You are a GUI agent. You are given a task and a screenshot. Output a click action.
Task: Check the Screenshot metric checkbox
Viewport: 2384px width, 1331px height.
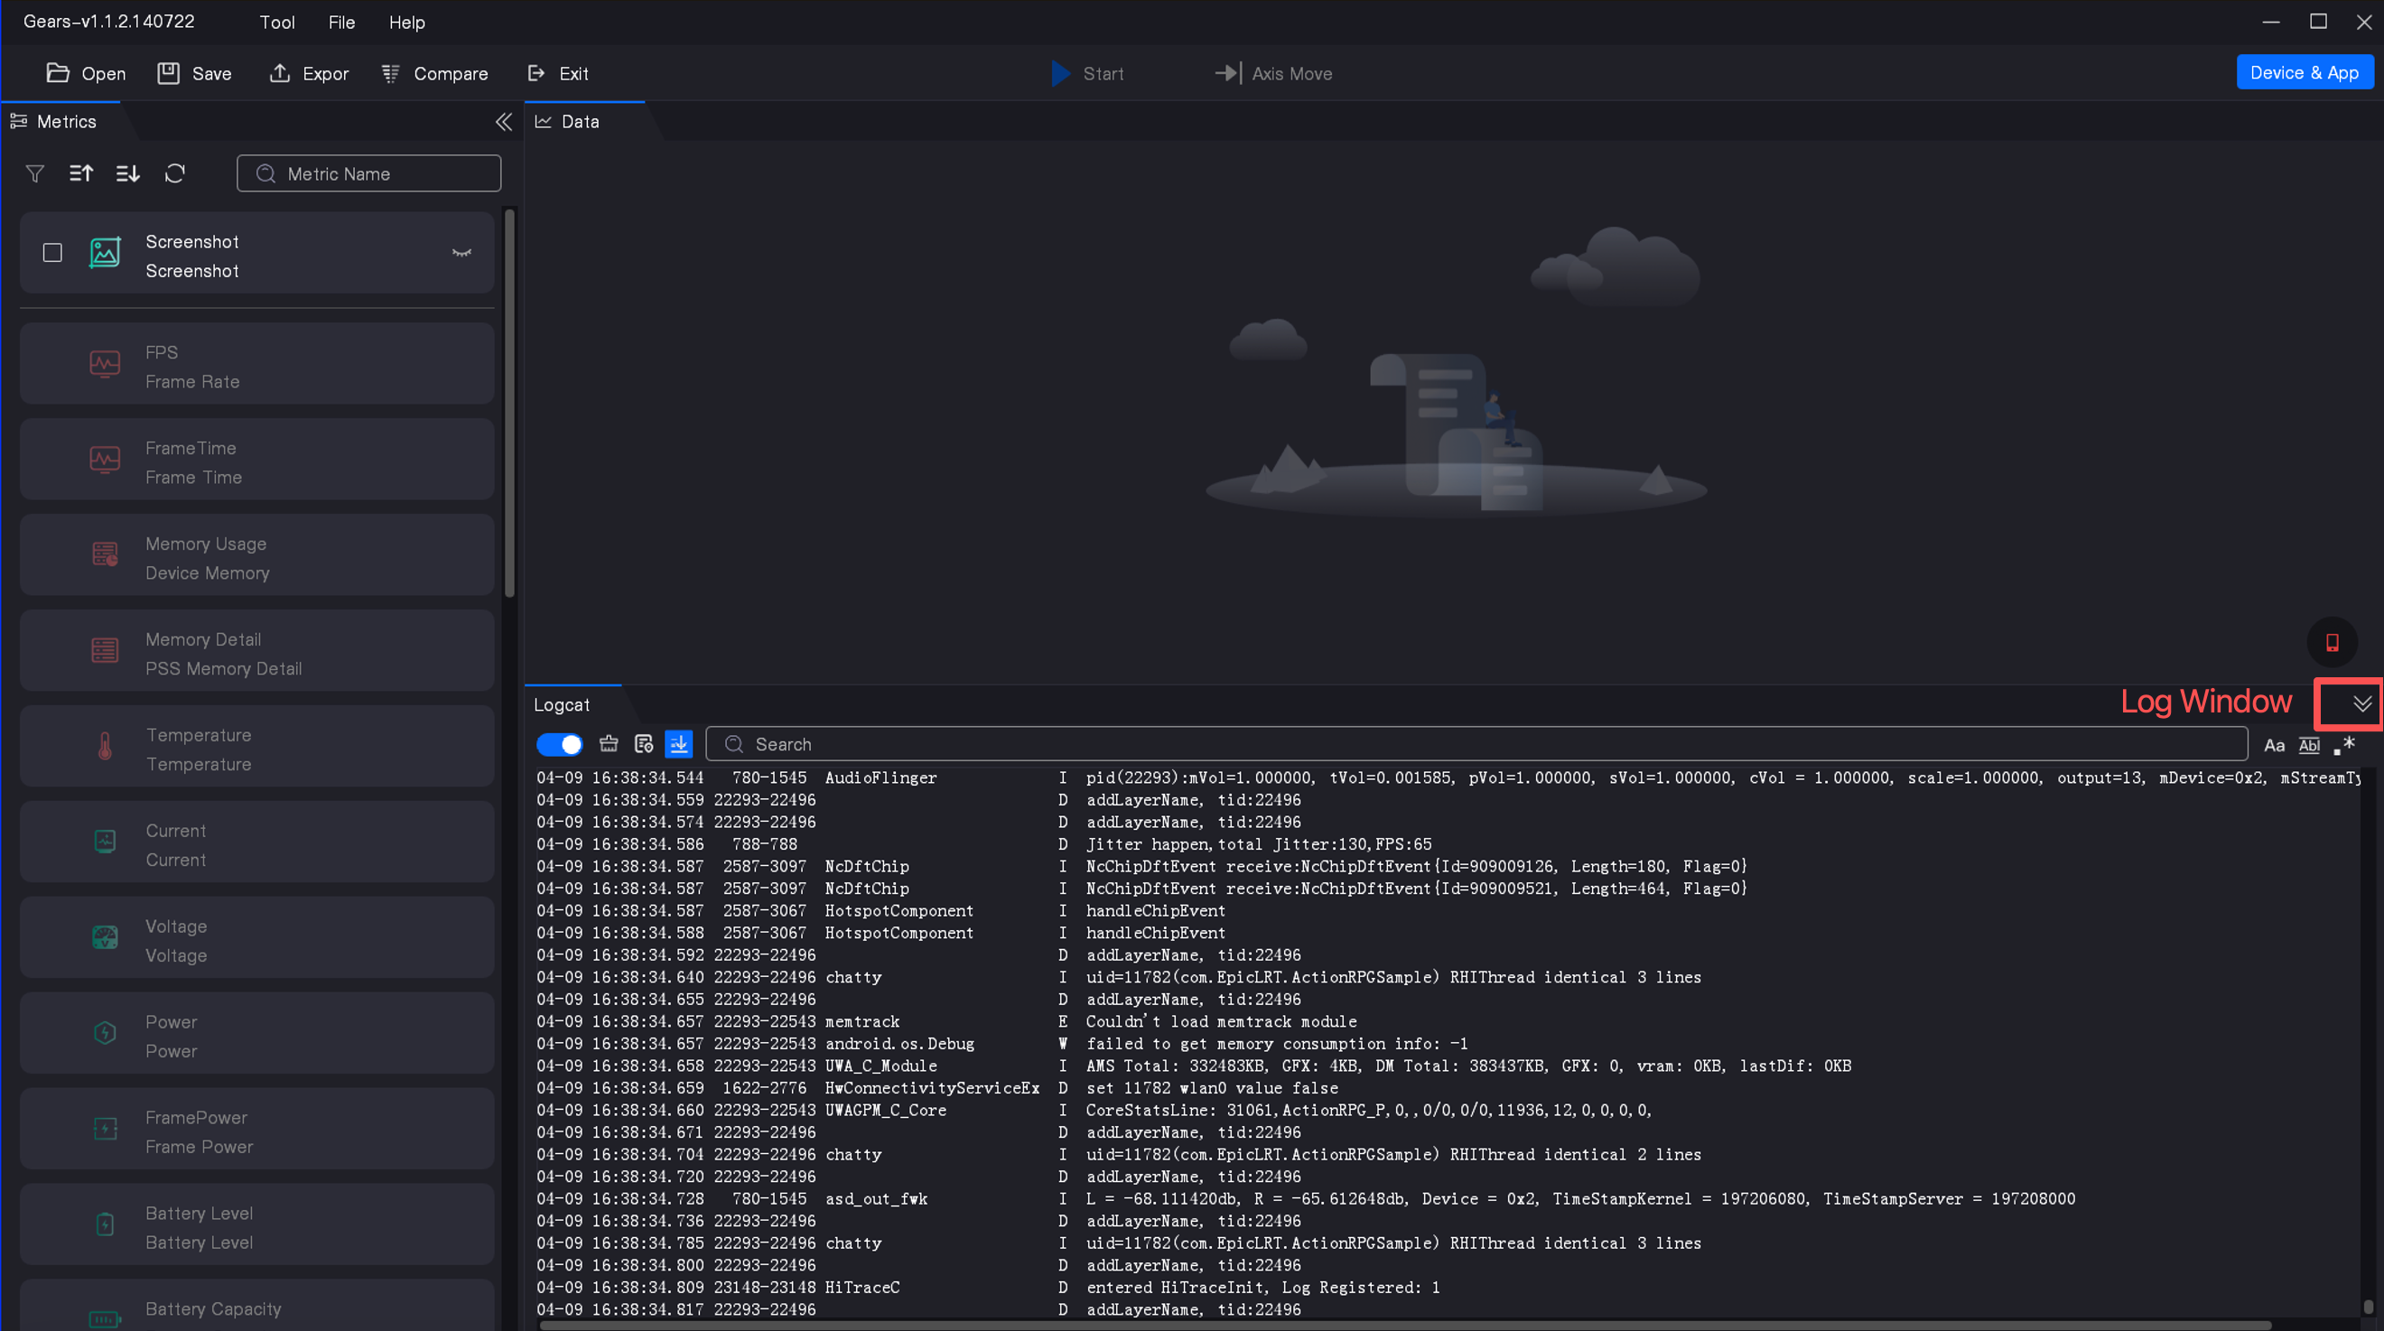[52, 253]
